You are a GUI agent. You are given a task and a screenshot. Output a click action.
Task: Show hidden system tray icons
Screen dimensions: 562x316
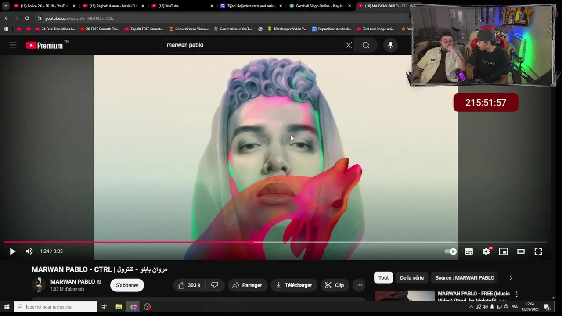(471, 307)
